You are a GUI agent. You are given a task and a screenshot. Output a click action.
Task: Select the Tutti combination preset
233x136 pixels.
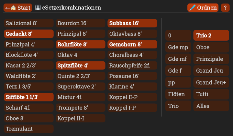(211, 94)
